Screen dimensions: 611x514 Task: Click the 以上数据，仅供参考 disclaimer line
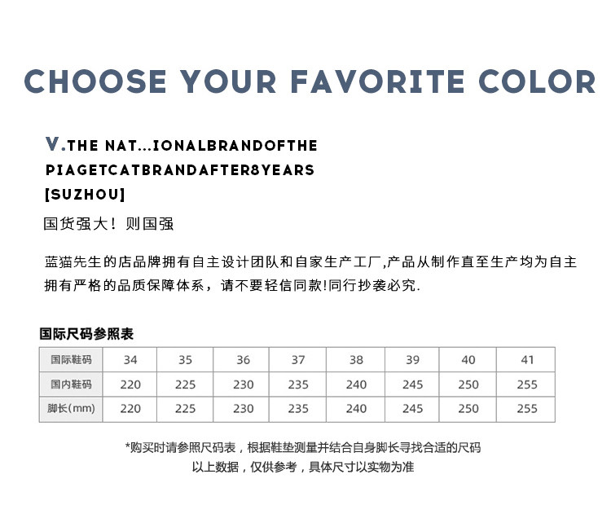click(x=302, y=468)
